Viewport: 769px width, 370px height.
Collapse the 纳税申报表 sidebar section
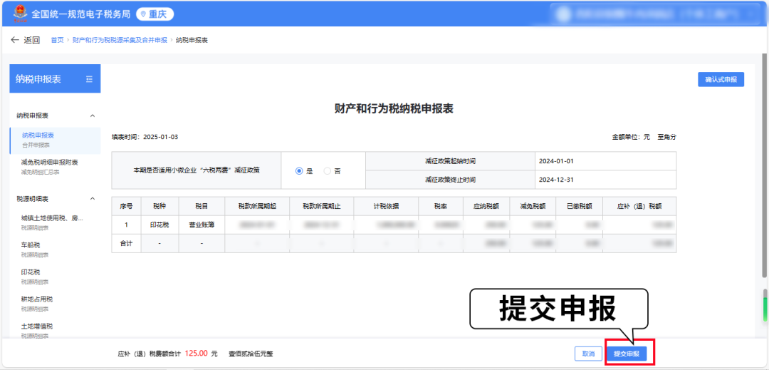pyautogui.click(x=92, y=115)
